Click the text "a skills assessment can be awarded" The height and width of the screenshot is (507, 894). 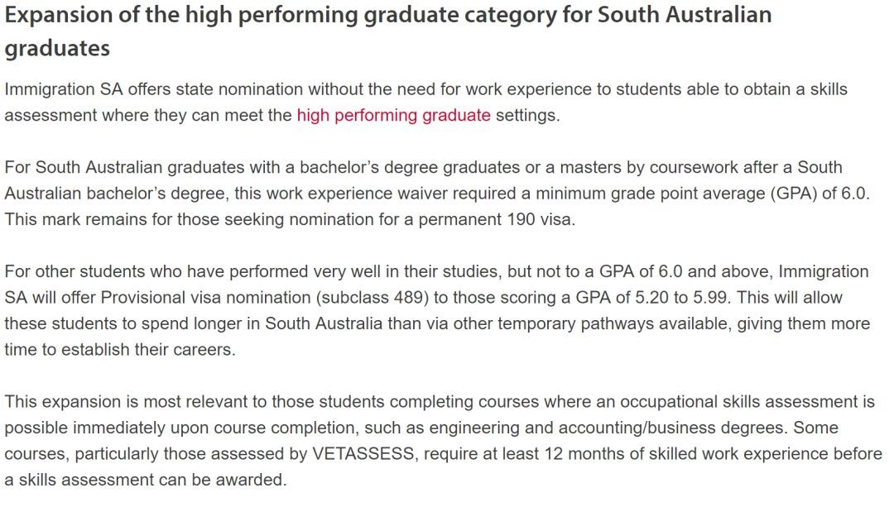[x=145, y=479]
